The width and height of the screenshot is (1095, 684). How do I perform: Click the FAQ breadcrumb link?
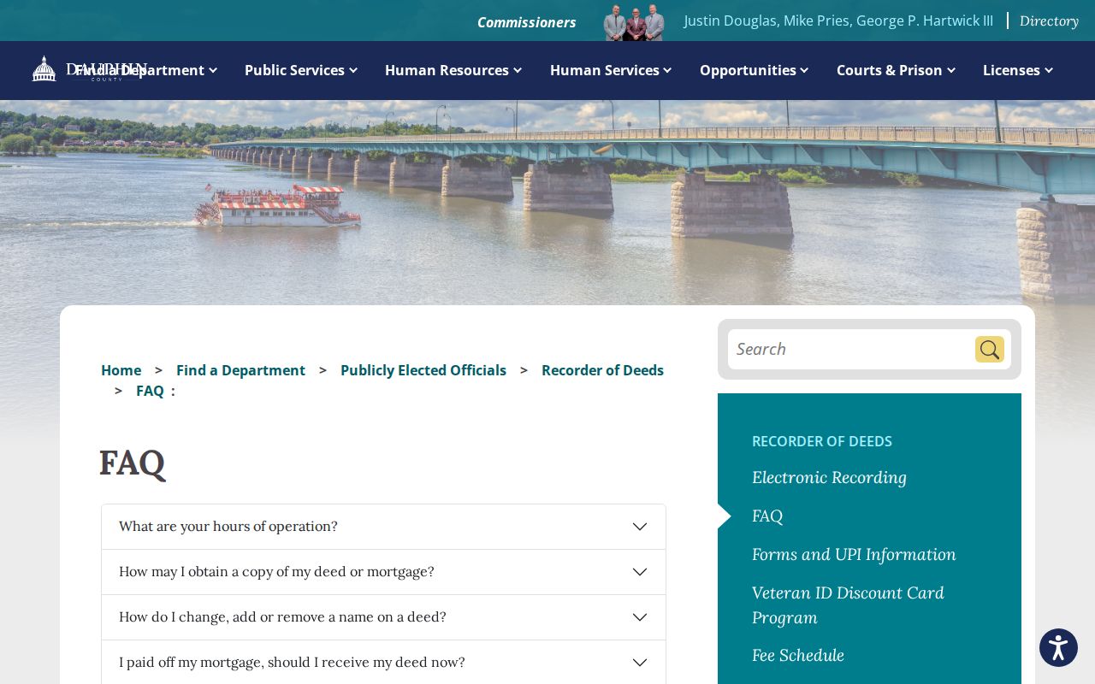pos(150,391)
